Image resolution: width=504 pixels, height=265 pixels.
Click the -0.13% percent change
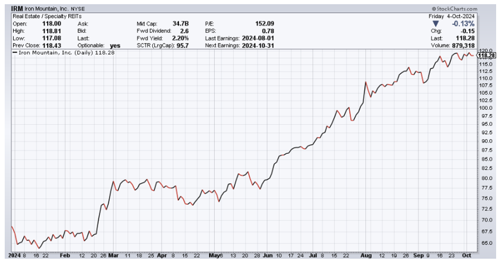click(x=463, y=24)
